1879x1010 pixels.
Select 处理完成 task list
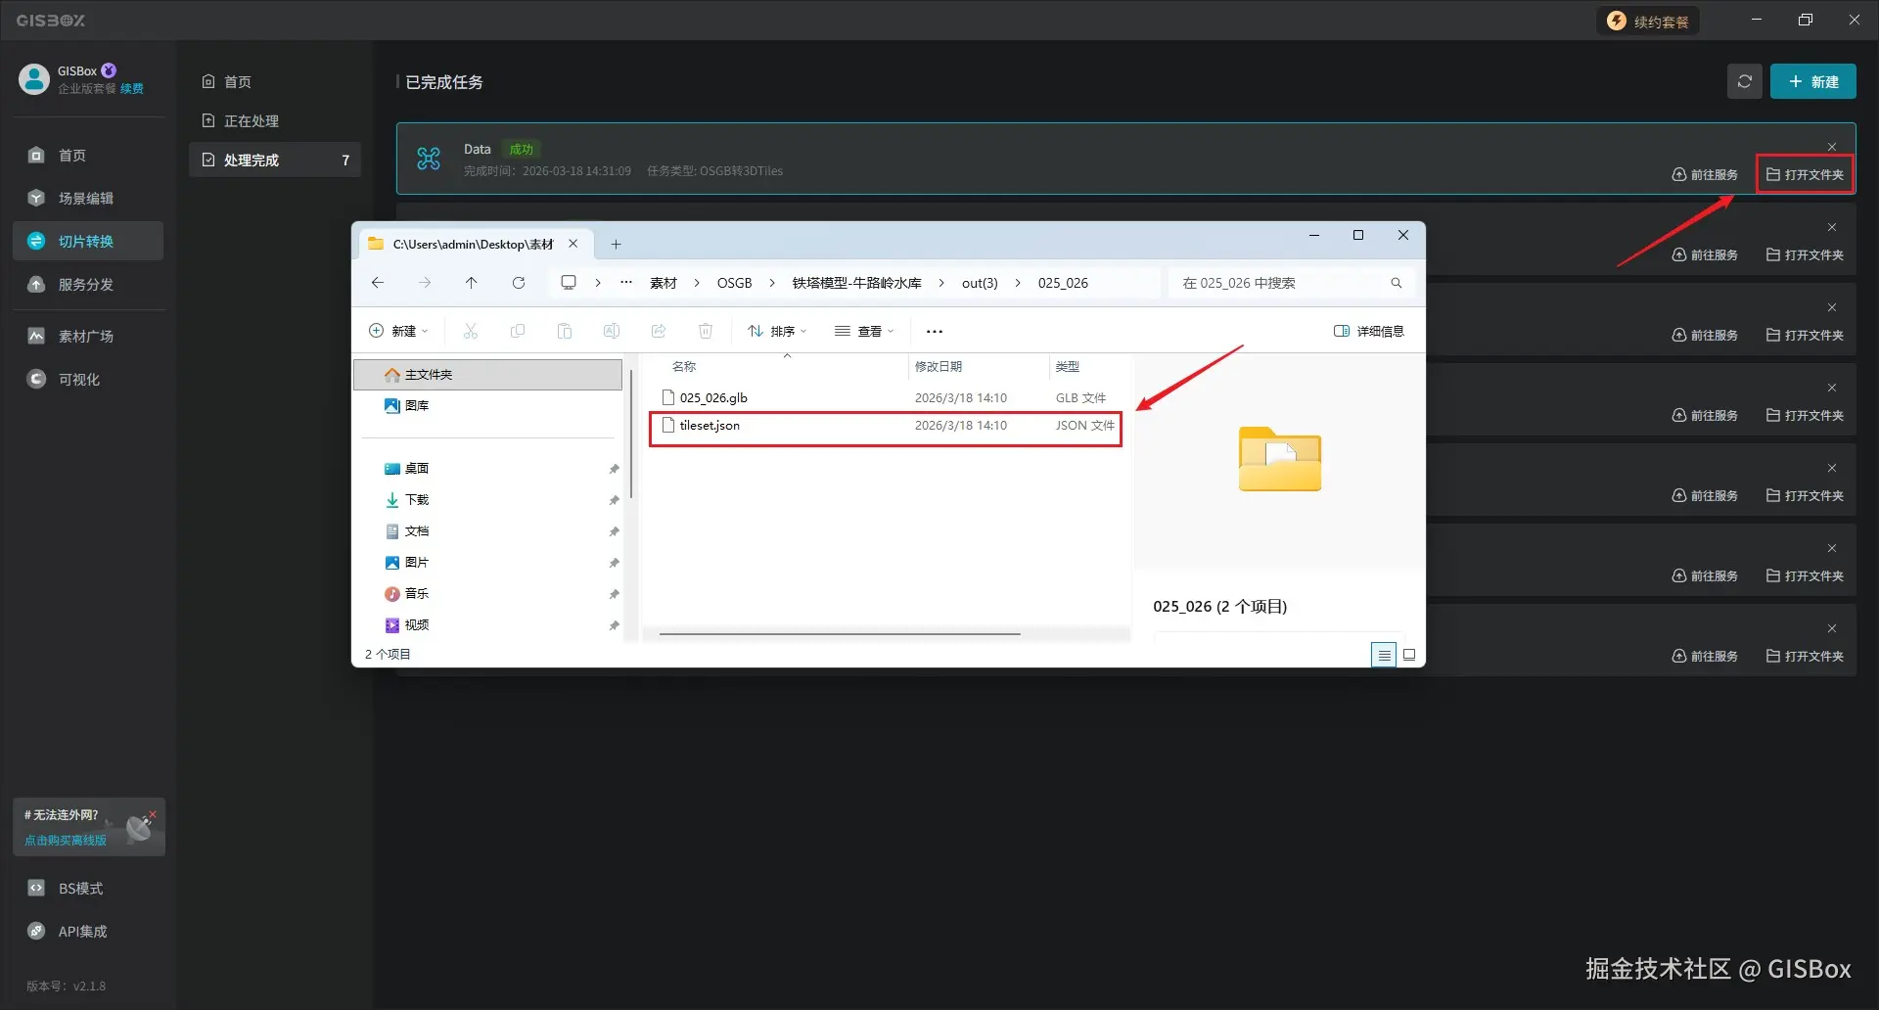click(275, 161)
